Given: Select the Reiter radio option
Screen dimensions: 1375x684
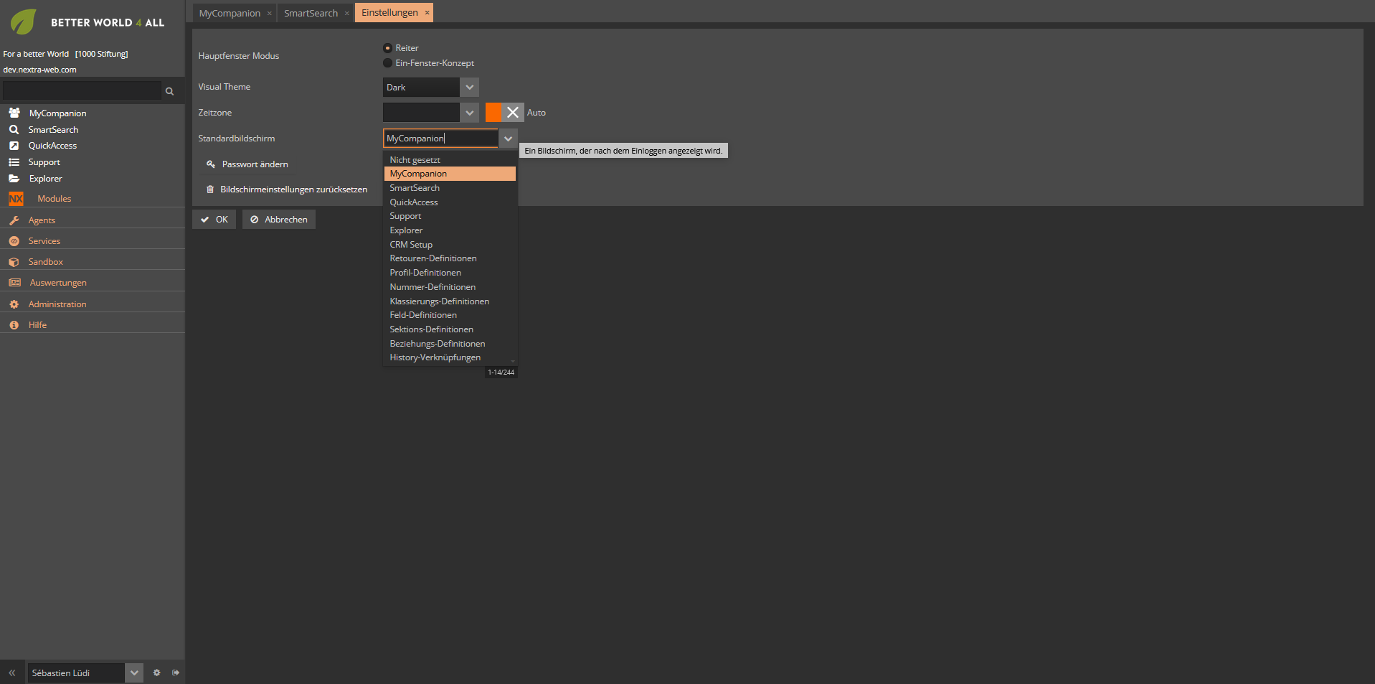Looking at the screenshot, I should [x=387, y=47].
